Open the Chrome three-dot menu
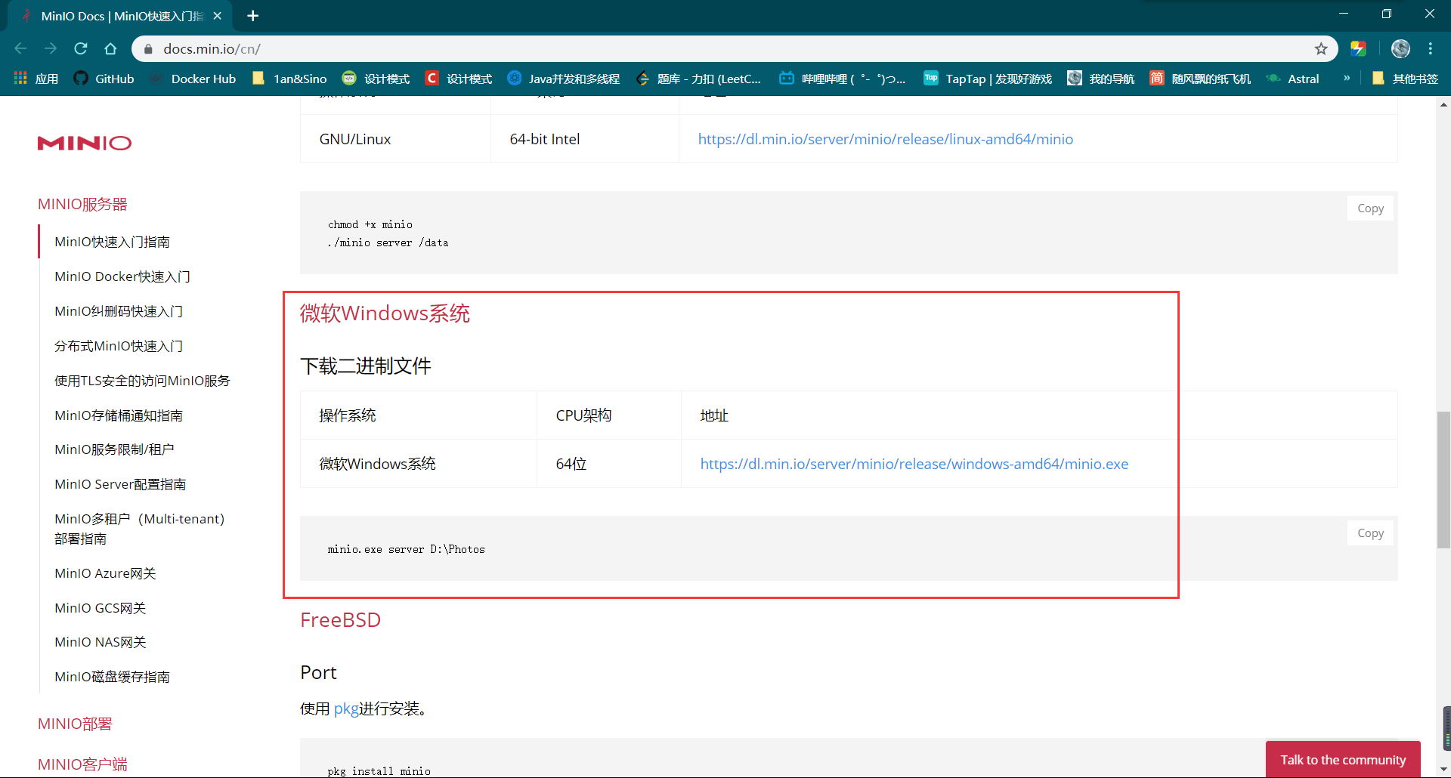 (x=1431, y=48)
